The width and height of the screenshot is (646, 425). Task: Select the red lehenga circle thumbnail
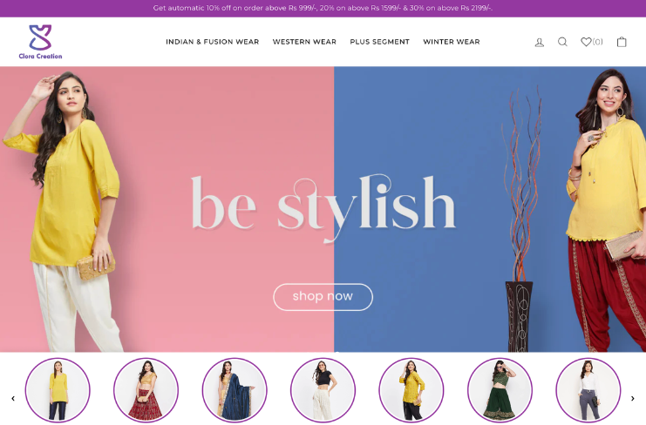pos(146,390)
